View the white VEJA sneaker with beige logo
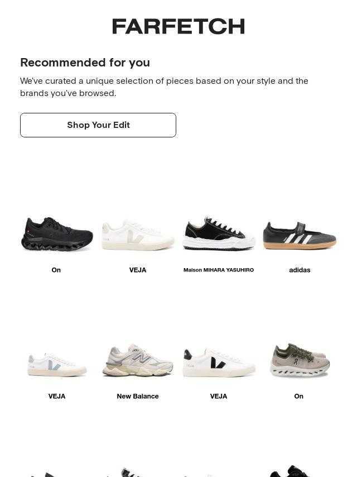The height and width of the screenshot is (477, 357). coord(138,234)
